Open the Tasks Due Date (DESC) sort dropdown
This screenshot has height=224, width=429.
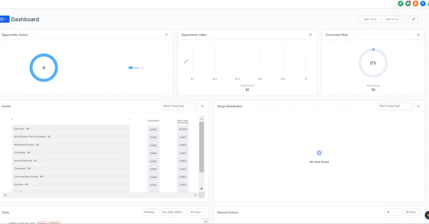pos(173,212)
